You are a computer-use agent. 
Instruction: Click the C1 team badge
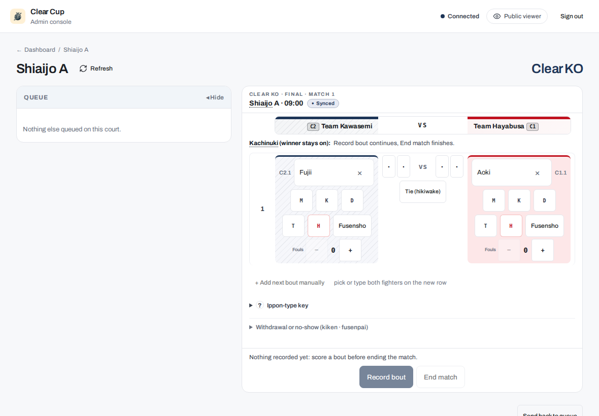(x=533, y=127)
